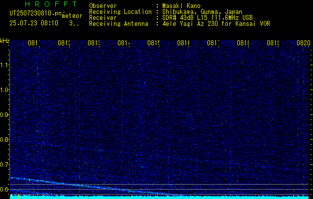Click the 0815 time marker
This screenshot has height=199, width=313.
[153, 43]
